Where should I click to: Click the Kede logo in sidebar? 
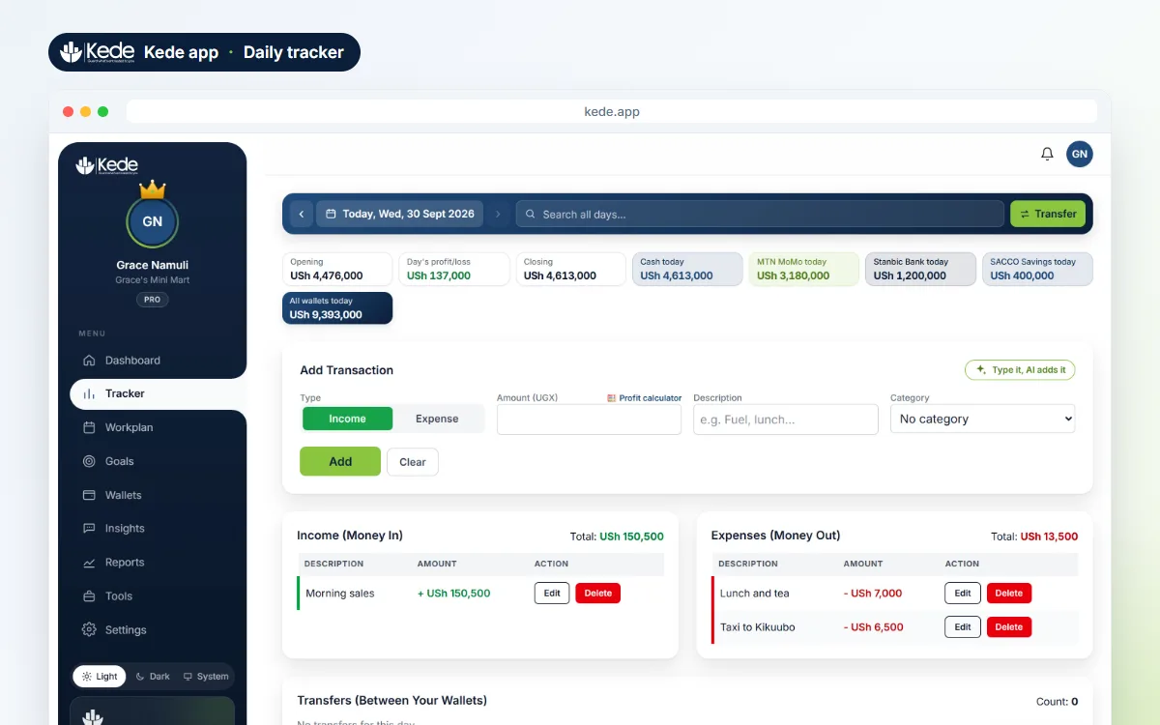tap(107, 165)
